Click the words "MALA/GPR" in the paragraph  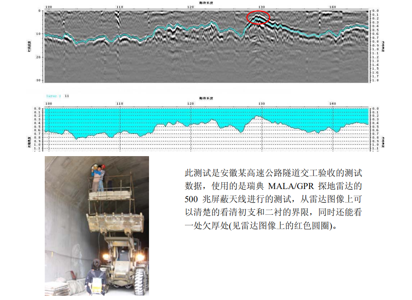tap(291, 186)
